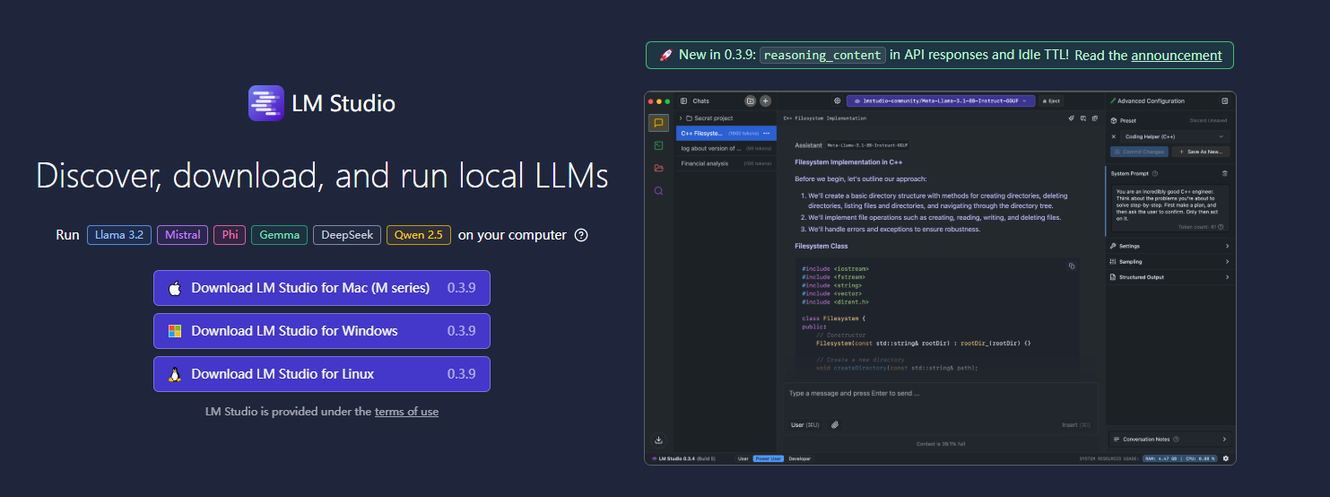Click the sidebar panel toggle icon left of Chats
The height and width of the screenshot is (497, 1330).
click(683, 101)
